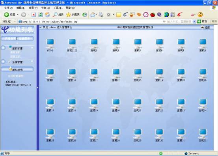Click the 系统管理 sidebar heading
This screenshot has width=218, height=156.
tap(17, 62)
